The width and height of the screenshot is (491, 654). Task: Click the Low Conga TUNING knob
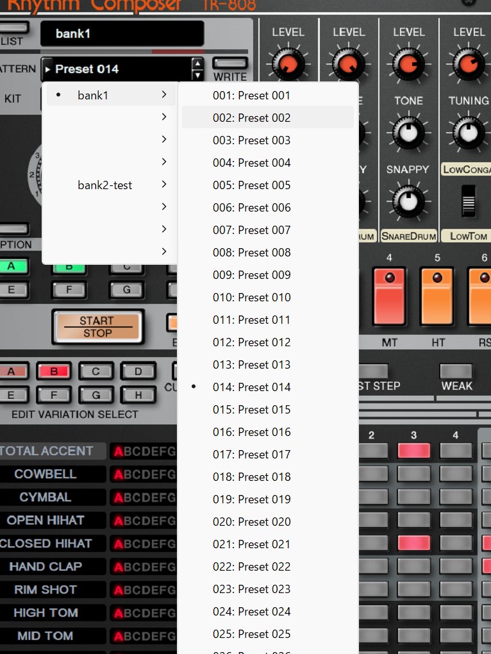pos(469,133)
